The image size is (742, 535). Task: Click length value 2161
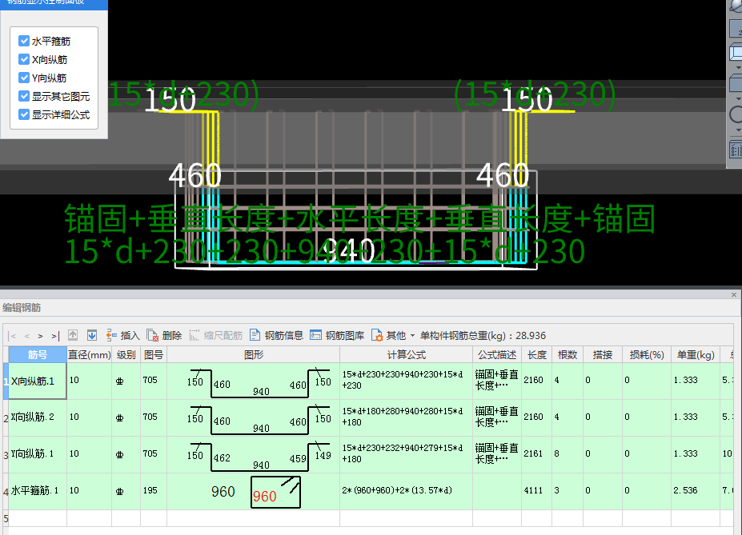(533, 453)
